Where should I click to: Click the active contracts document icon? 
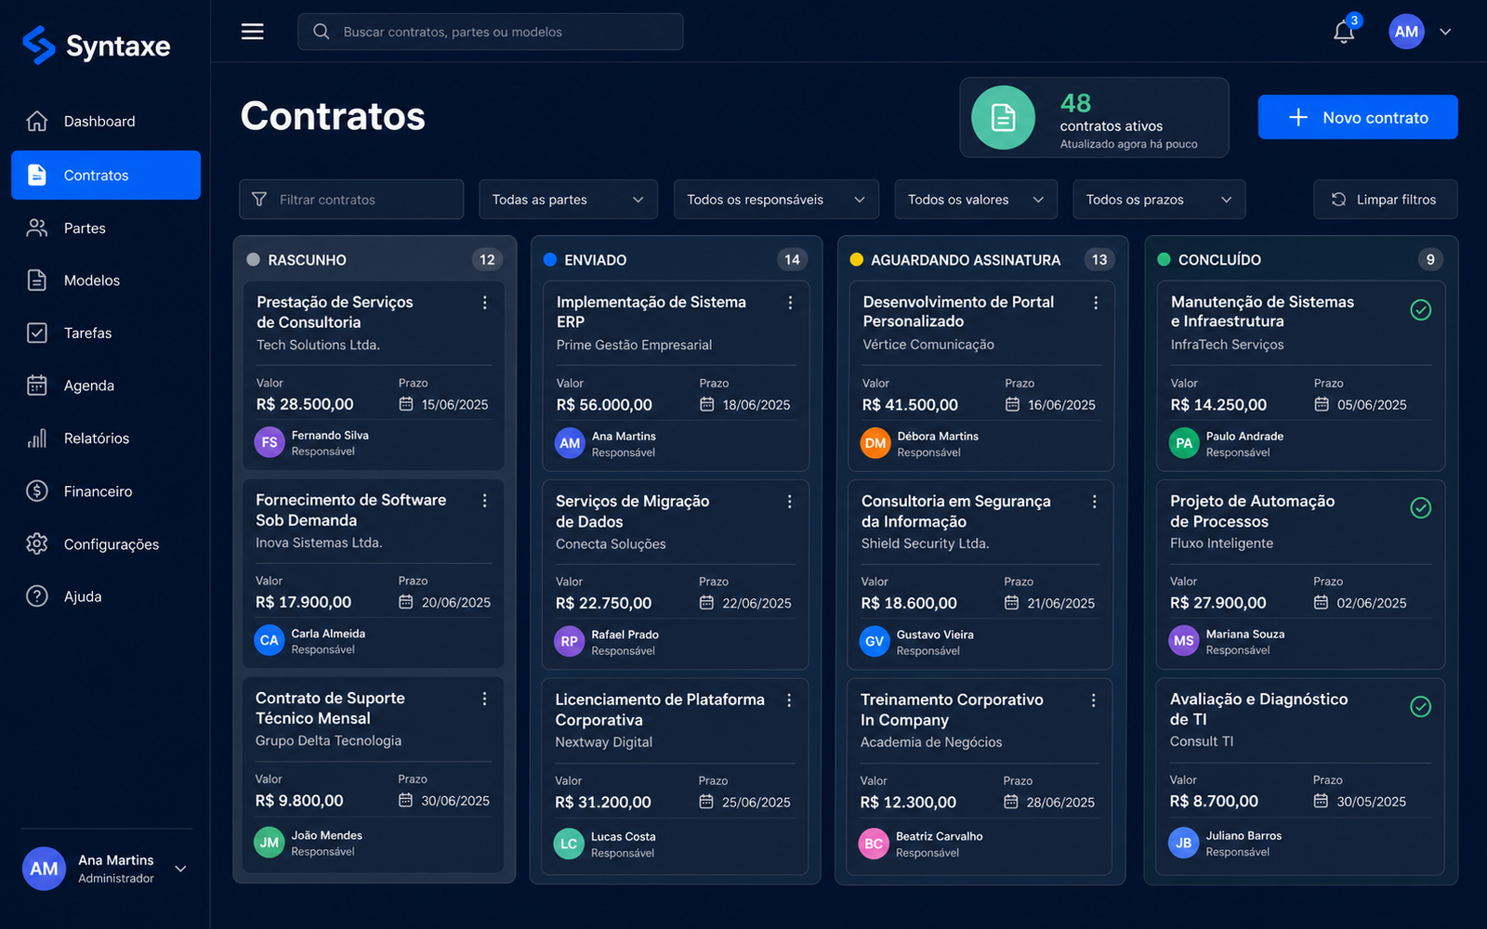[1004, 118]
